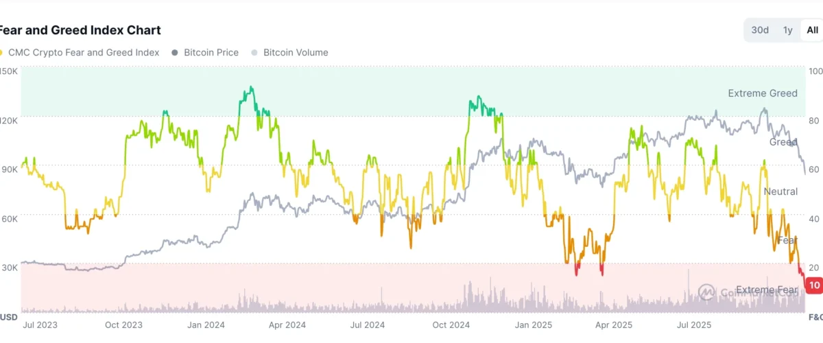Screen dimensions: 823x343
Task: Toggle the CMC Crypto Fear and Greed Index series
Action: click(x=84, y=53)
